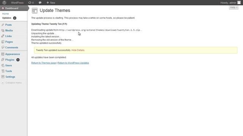Click the Collapse menu arrow icon
The height and width of the screenshot is (136, 243).
(x=3, y=83)
